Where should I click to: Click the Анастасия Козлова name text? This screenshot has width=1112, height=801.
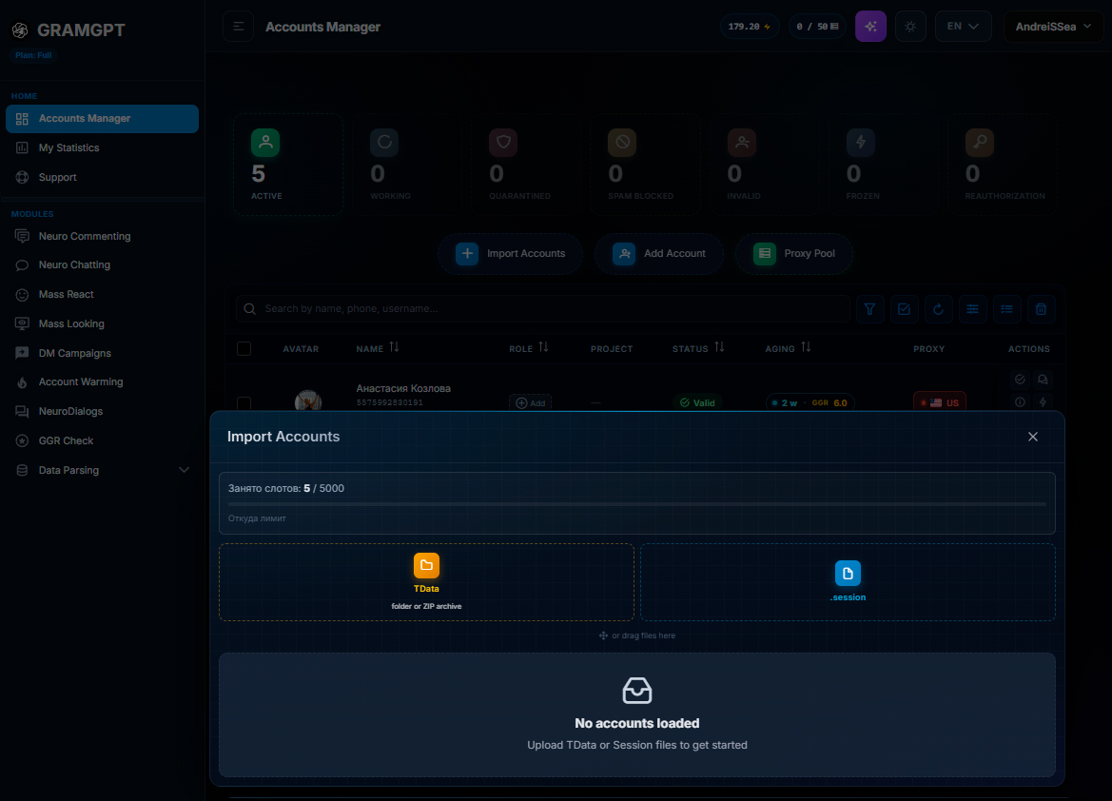403,388
